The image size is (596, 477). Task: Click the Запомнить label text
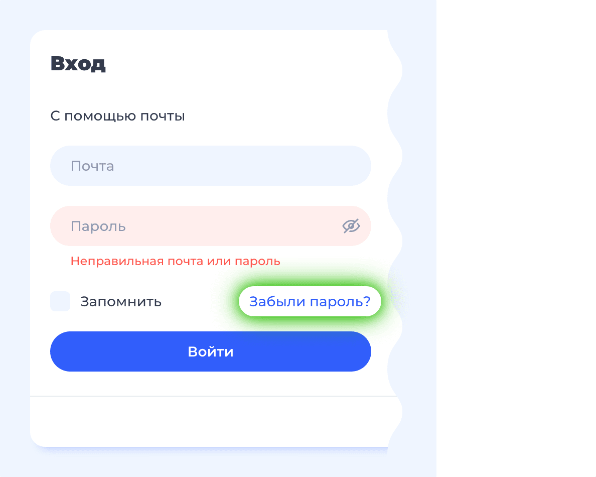(121, 302)
